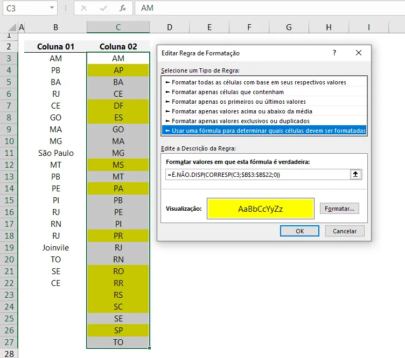Select 'Formatar apenas os primeiros ou últimos valores'

pyautogui.click(x=264, y=102)
